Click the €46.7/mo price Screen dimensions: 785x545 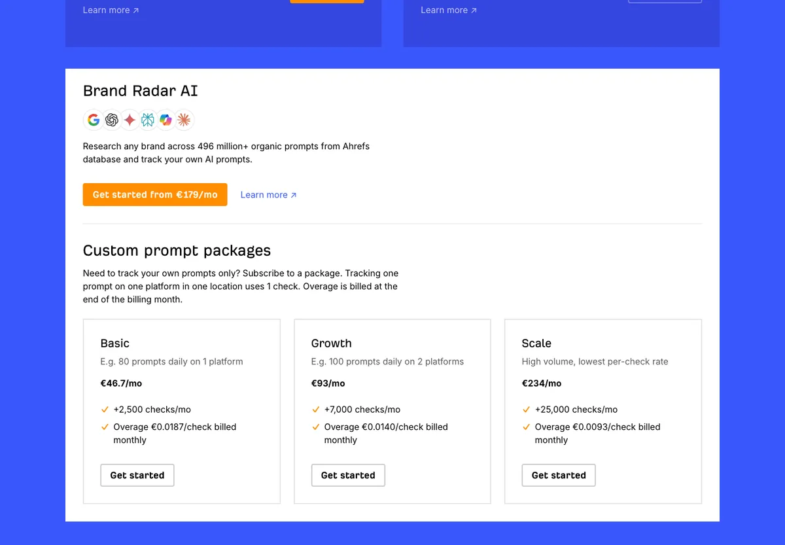[x=122, y=383]
